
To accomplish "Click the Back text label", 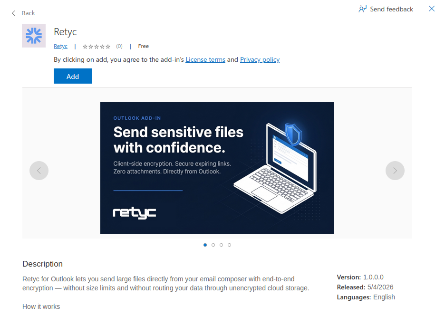I will click(x=28, y=13).
